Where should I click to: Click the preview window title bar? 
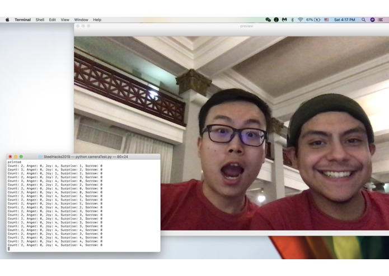(232, 26)
